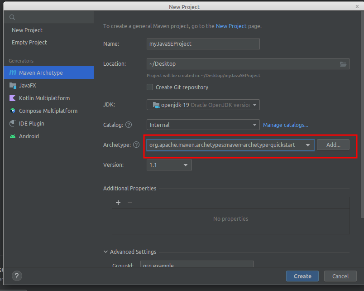Follow the New Project page link
This screenshot has width=364, height=291.
(x=231, y=26)
